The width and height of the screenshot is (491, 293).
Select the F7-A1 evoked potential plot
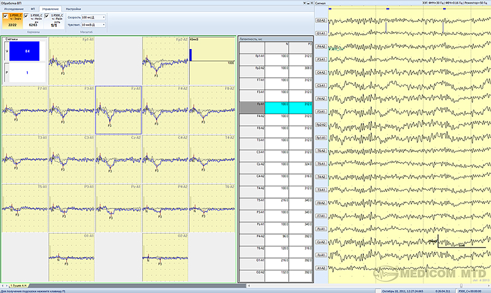25,110
